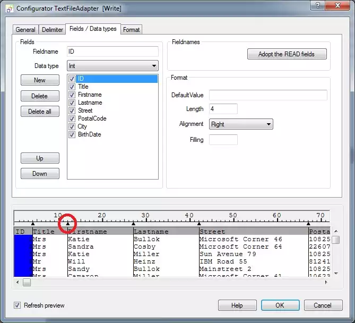Uncheck the Title field checkbox
Viewport: 355px width, 323px height.
72,87
